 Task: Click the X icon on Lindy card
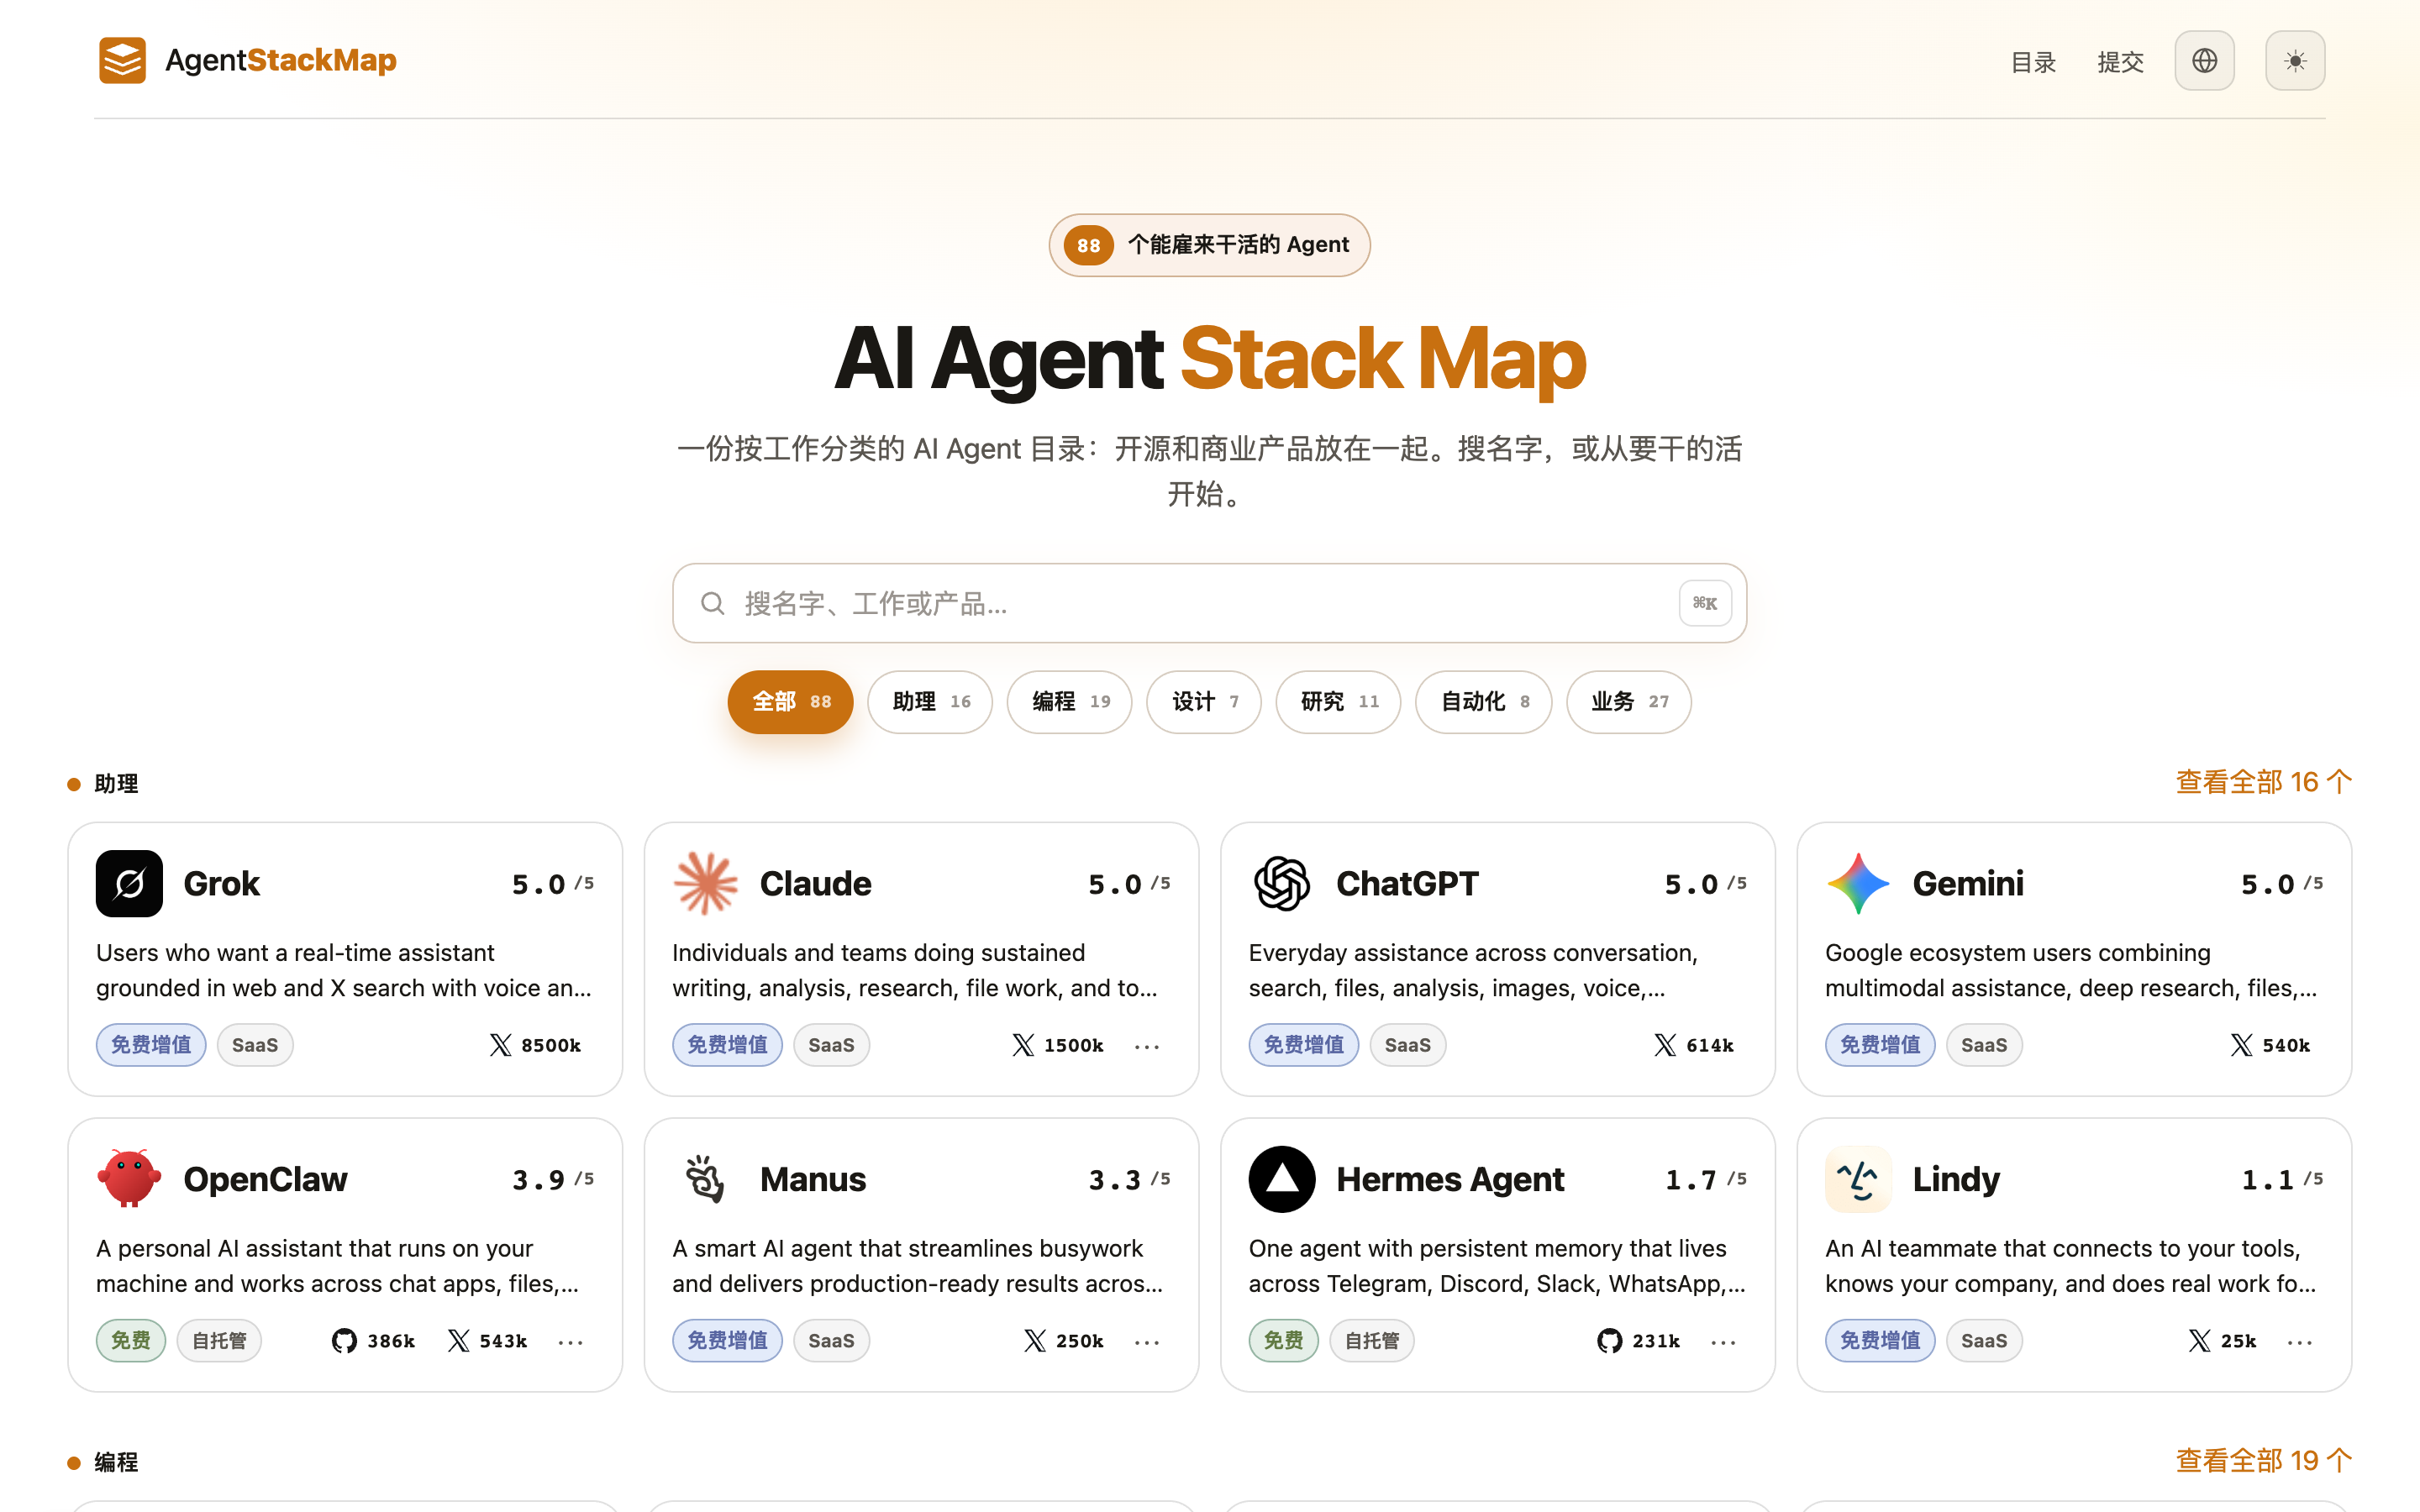point(2199,1341)
